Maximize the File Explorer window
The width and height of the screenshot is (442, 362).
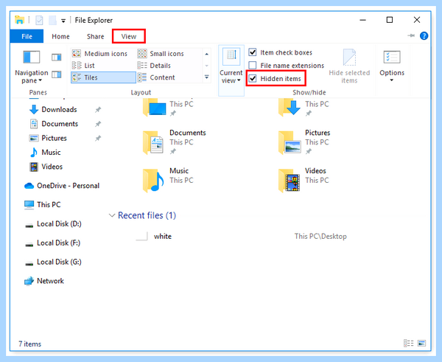(x=389, y=20)
